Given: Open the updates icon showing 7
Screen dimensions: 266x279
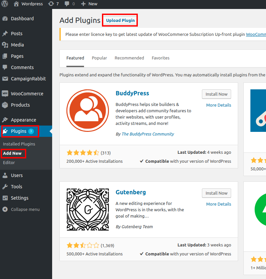Looking at the screenshot, I should [51, 4].
